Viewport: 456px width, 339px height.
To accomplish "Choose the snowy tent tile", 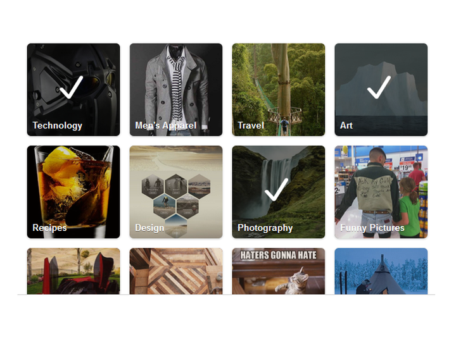I will [x=381, y=271].
